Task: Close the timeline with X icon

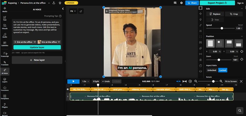Action: 241,81
